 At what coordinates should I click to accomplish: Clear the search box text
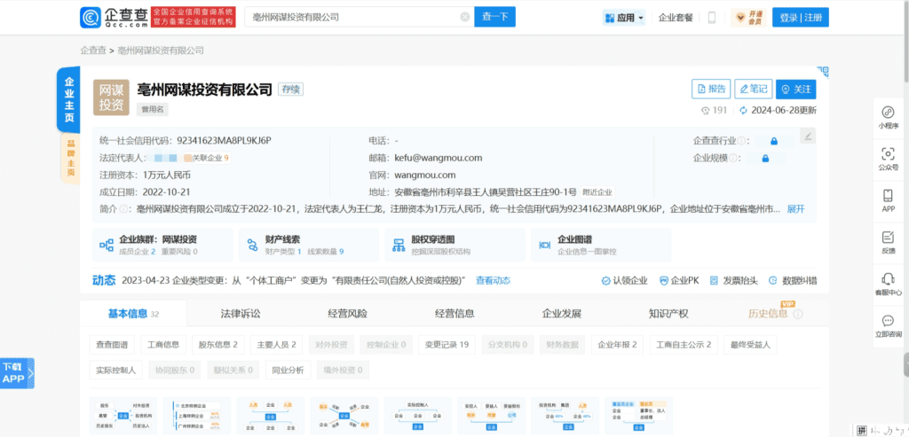[x=464, y=18]
